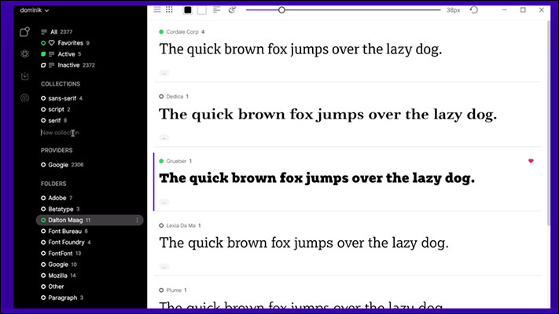This screenshot has width=559, height=314.
Task: Select the script collection label
Action: coord(56,109)
